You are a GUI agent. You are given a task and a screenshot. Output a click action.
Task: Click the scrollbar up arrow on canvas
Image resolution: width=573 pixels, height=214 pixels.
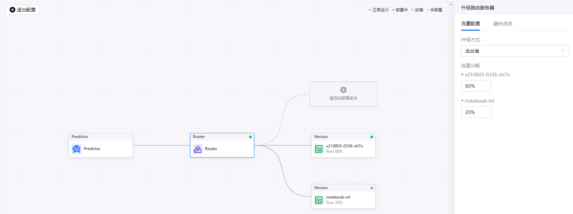tap(451, 4)
